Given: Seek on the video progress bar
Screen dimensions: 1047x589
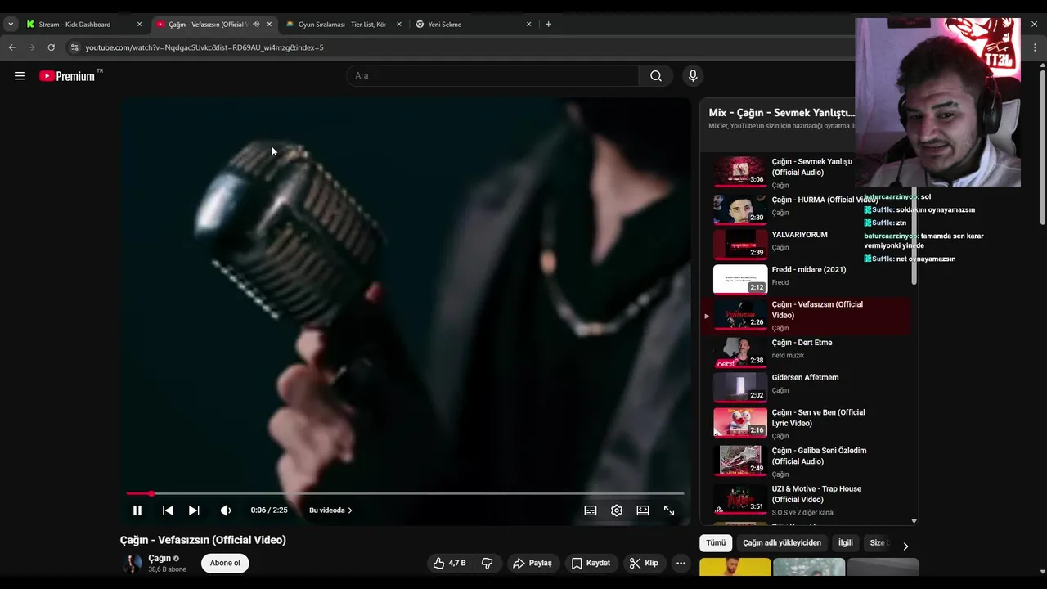Looking at the screenshot, I should click(405, 493).
